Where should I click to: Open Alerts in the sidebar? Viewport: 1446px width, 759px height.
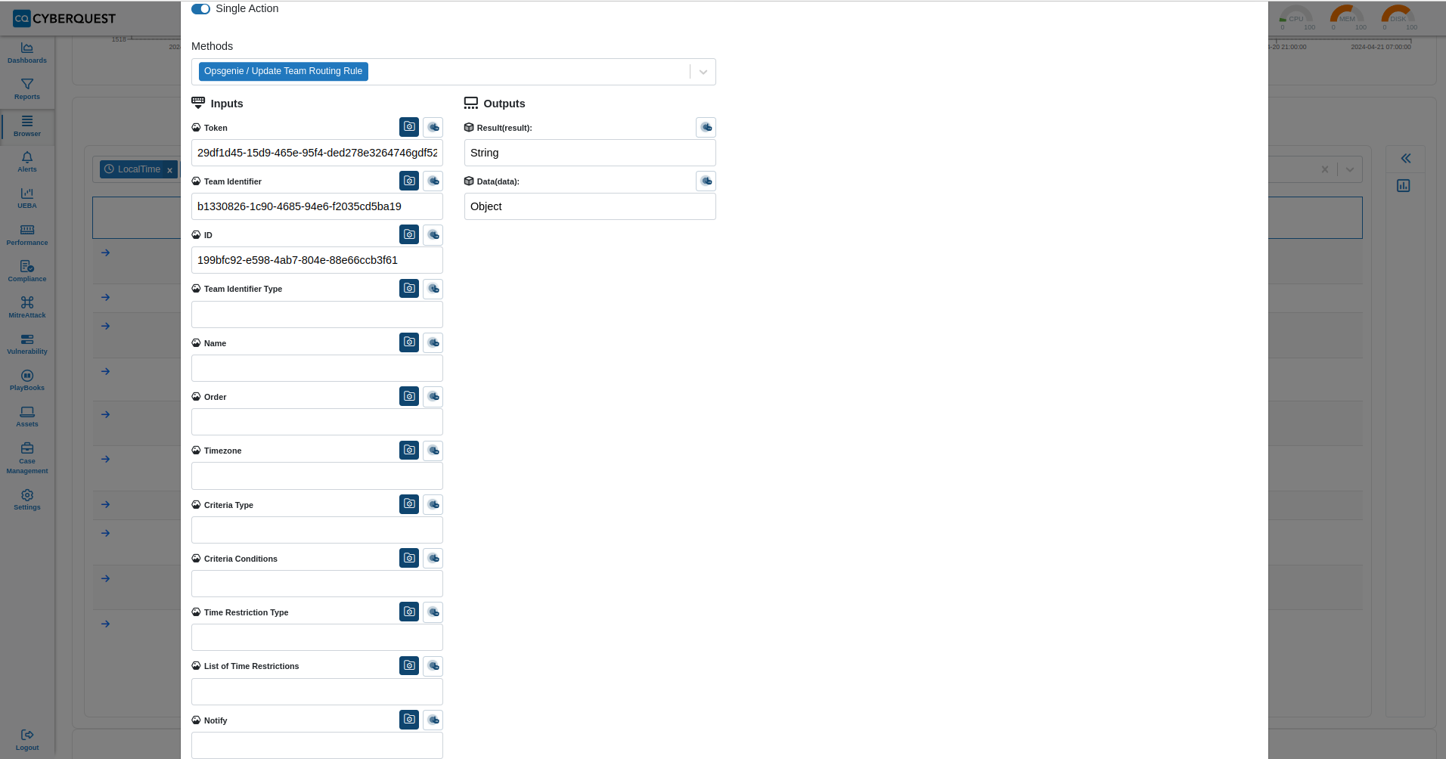coord(27,162)
